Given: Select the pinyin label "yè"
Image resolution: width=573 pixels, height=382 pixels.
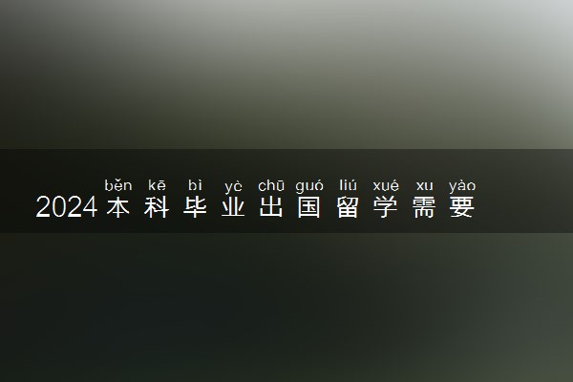Looking at the screenshot, I should 233,186.
